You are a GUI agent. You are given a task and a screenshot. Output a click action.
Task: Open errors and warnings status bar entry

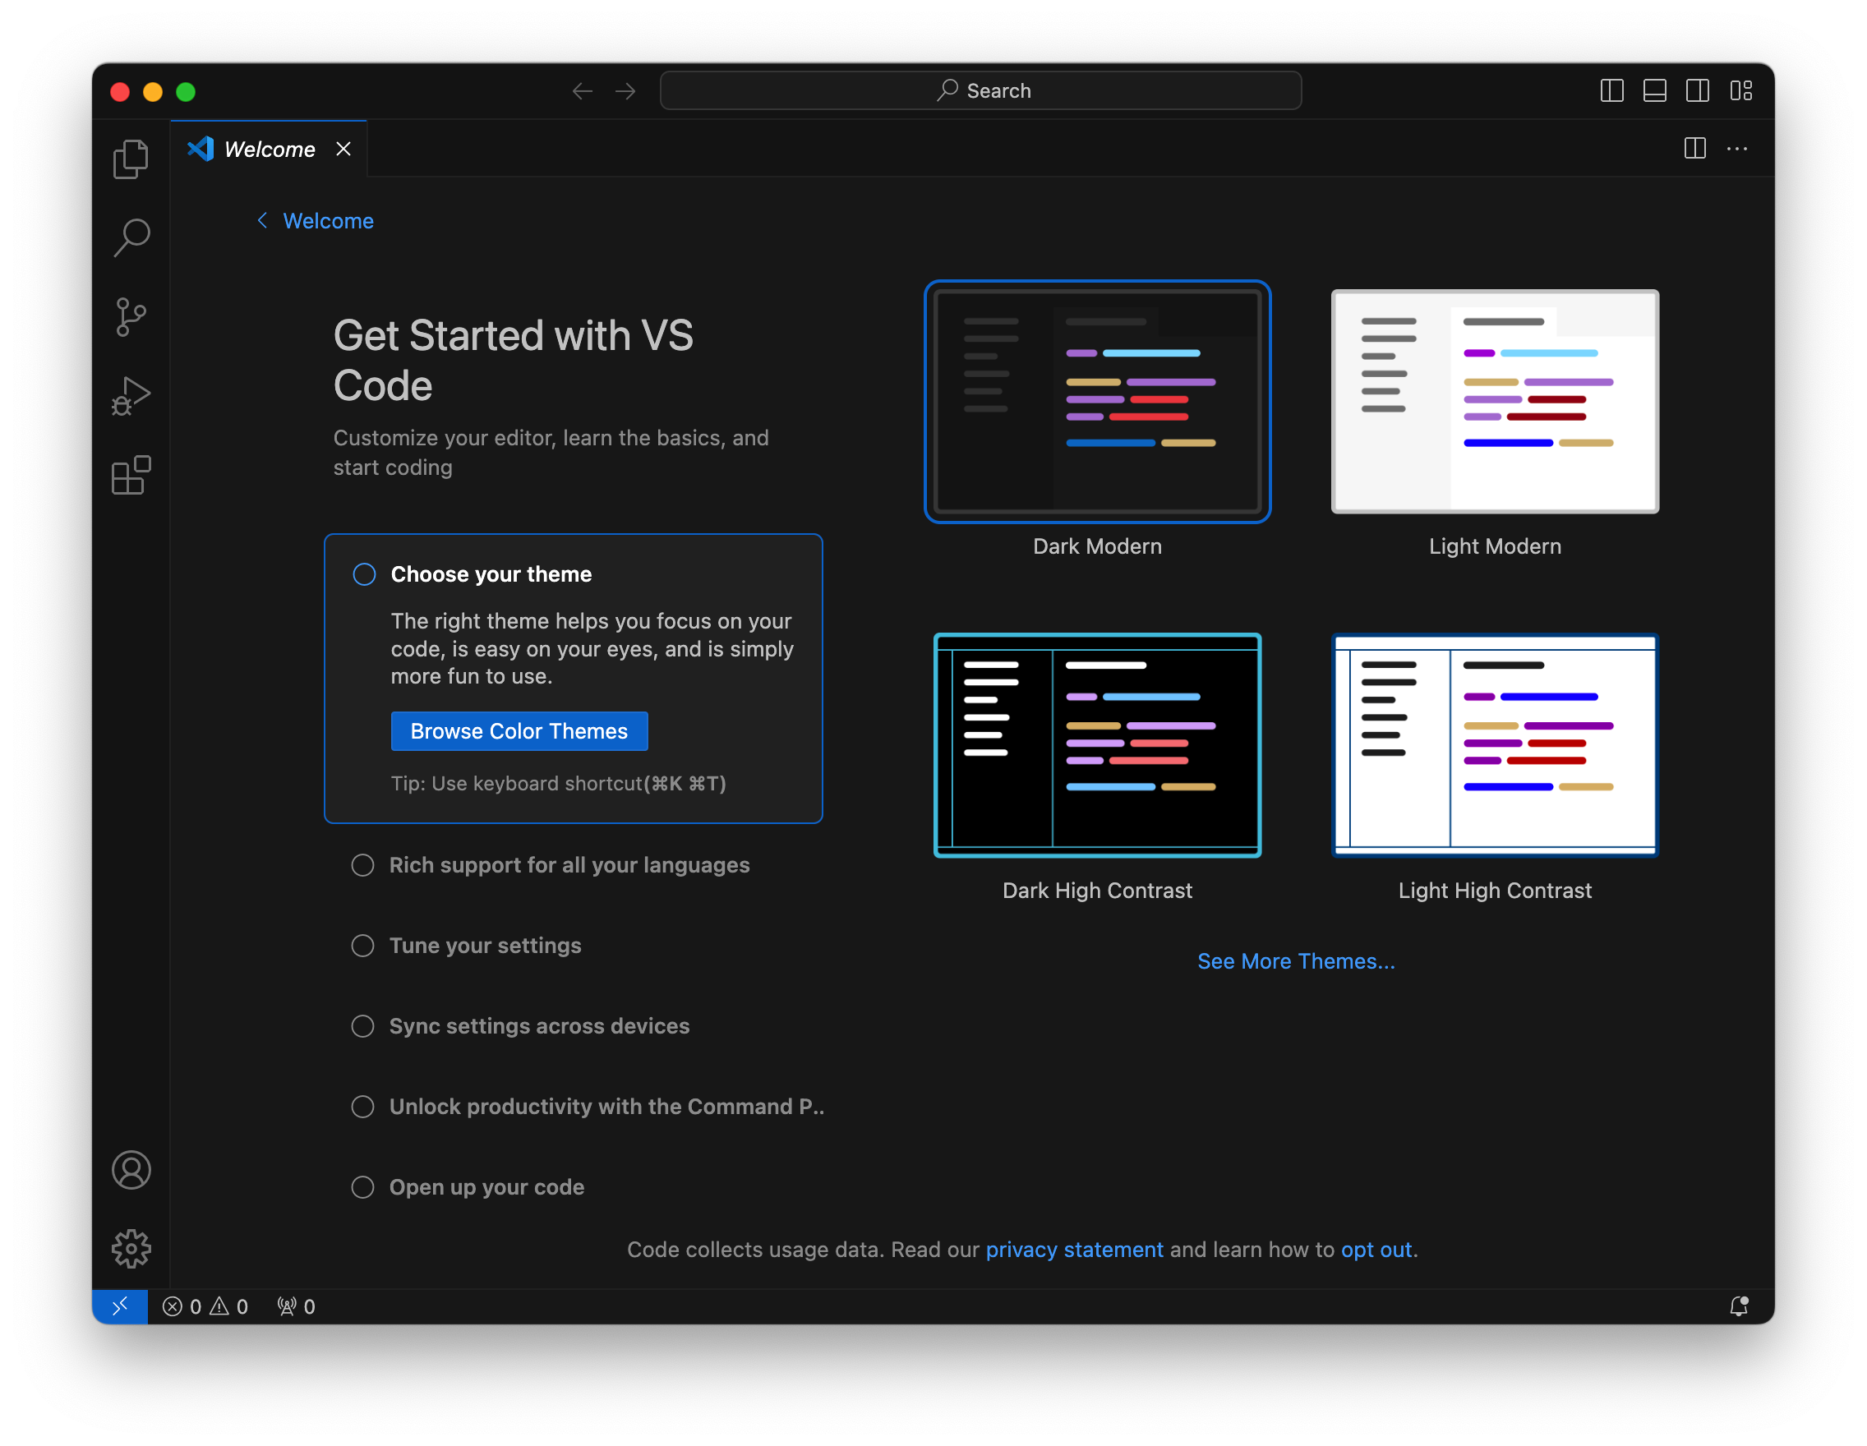coord(205,1306)
